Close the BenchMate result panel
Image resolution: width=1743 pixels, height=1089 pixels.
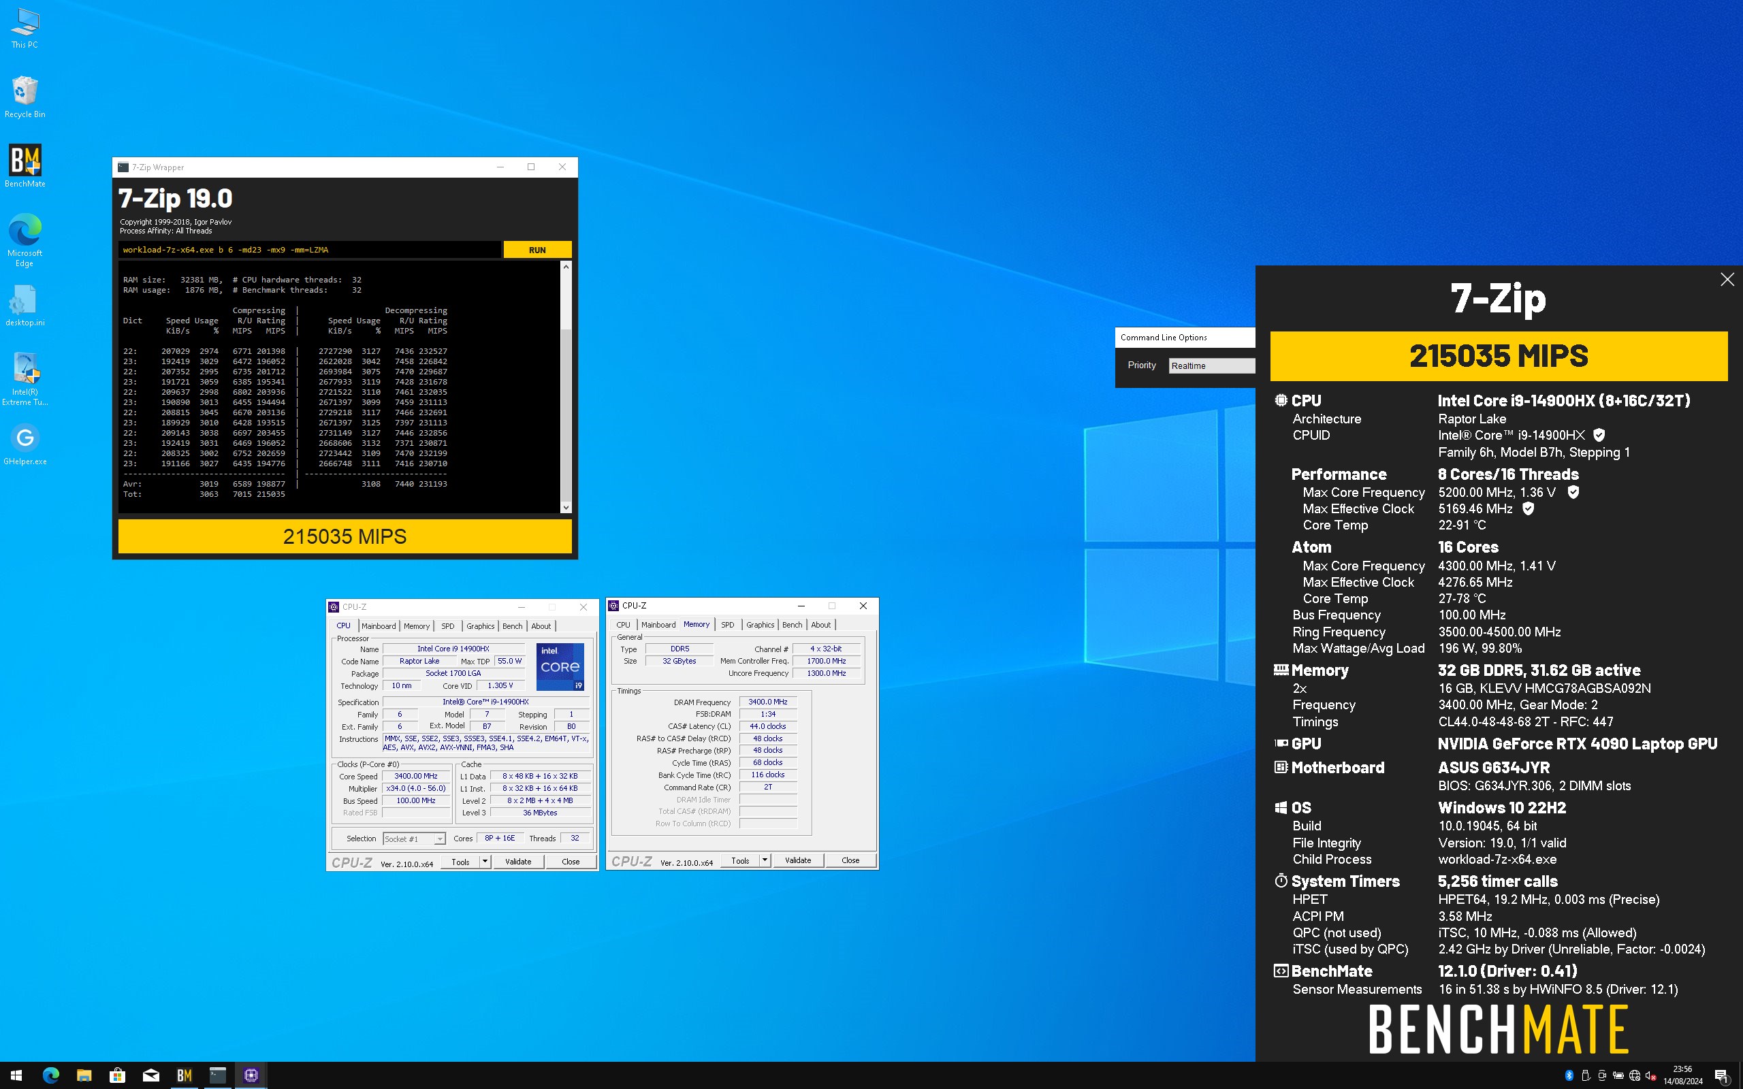pos(1727,280)
